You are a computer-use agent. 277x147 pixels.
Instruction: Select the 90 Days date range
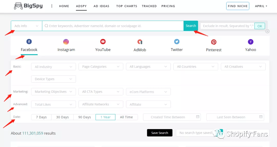tap(84, 117)
